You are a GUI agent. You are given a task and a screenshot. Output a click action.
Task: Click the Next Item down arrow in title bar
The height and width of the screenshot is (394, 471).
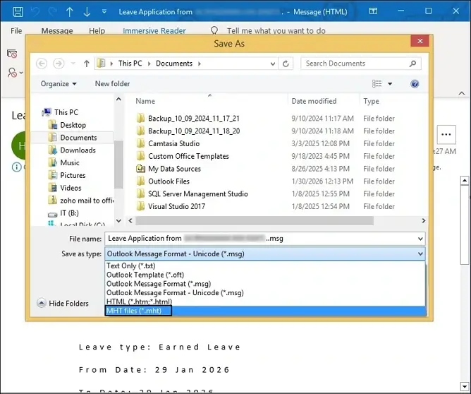tap(87, 12)
